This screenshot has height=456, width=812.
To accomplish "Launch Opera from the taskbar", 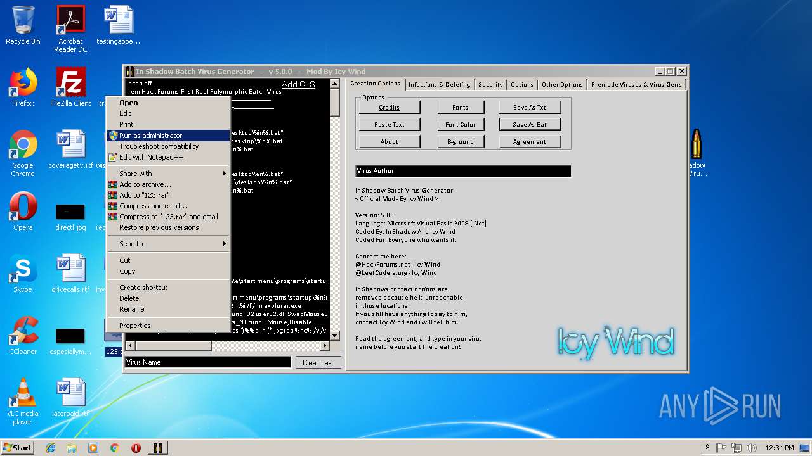I will coord(136,448).
